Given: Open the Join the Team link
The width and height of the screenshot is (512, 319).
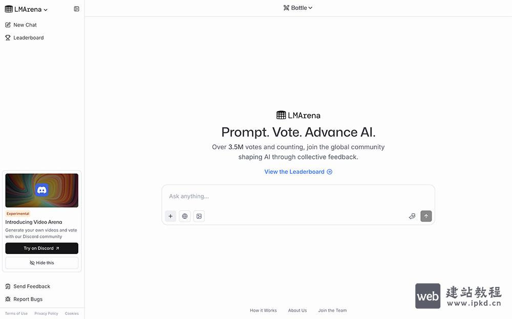Looking at the screenshot, I should [x=332, y=310].
